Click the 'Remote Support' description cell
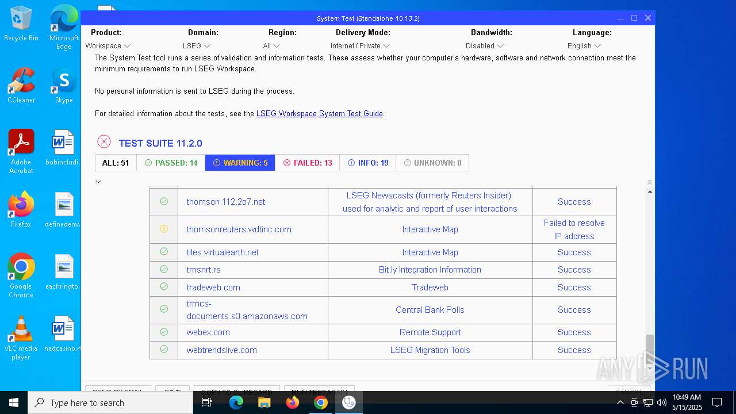The width and height of the screenshot is (736, 414). point(430,332)
